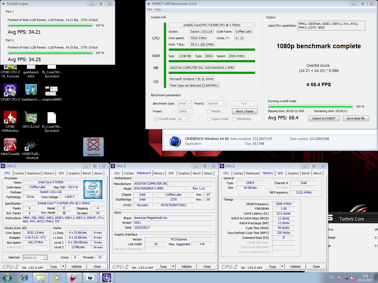Enable the Pmode checkbox
The image size is (378, 283).
pos(209,111)
